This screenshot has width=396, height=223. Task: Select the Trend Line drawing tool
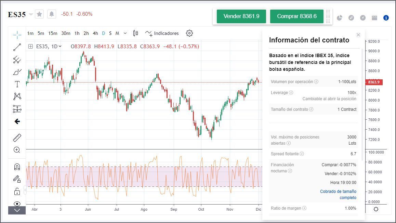click(16, 47)
